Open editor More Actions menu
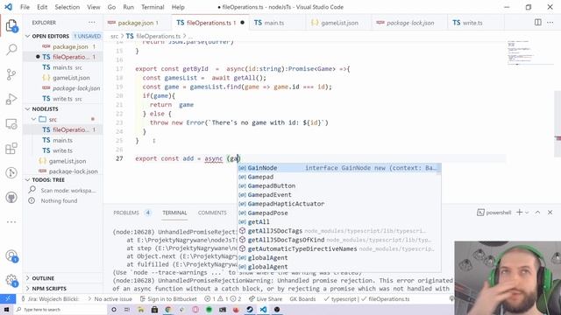The width and height of the screenshot is (561, 315). pos(550,23)
